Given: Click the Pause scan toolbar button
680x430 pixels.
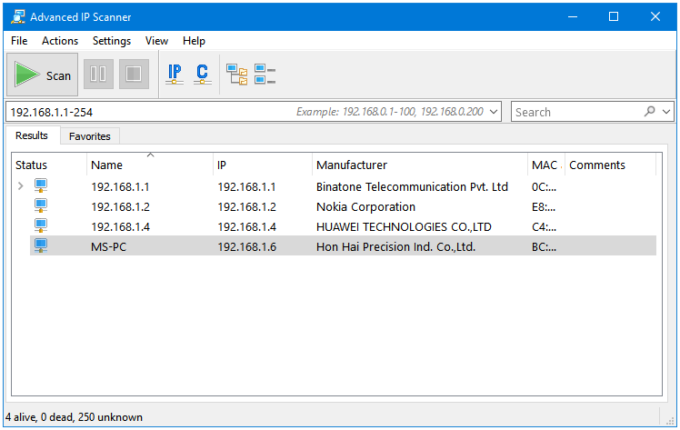Looking at the screenshot, I should click(98, 75).
